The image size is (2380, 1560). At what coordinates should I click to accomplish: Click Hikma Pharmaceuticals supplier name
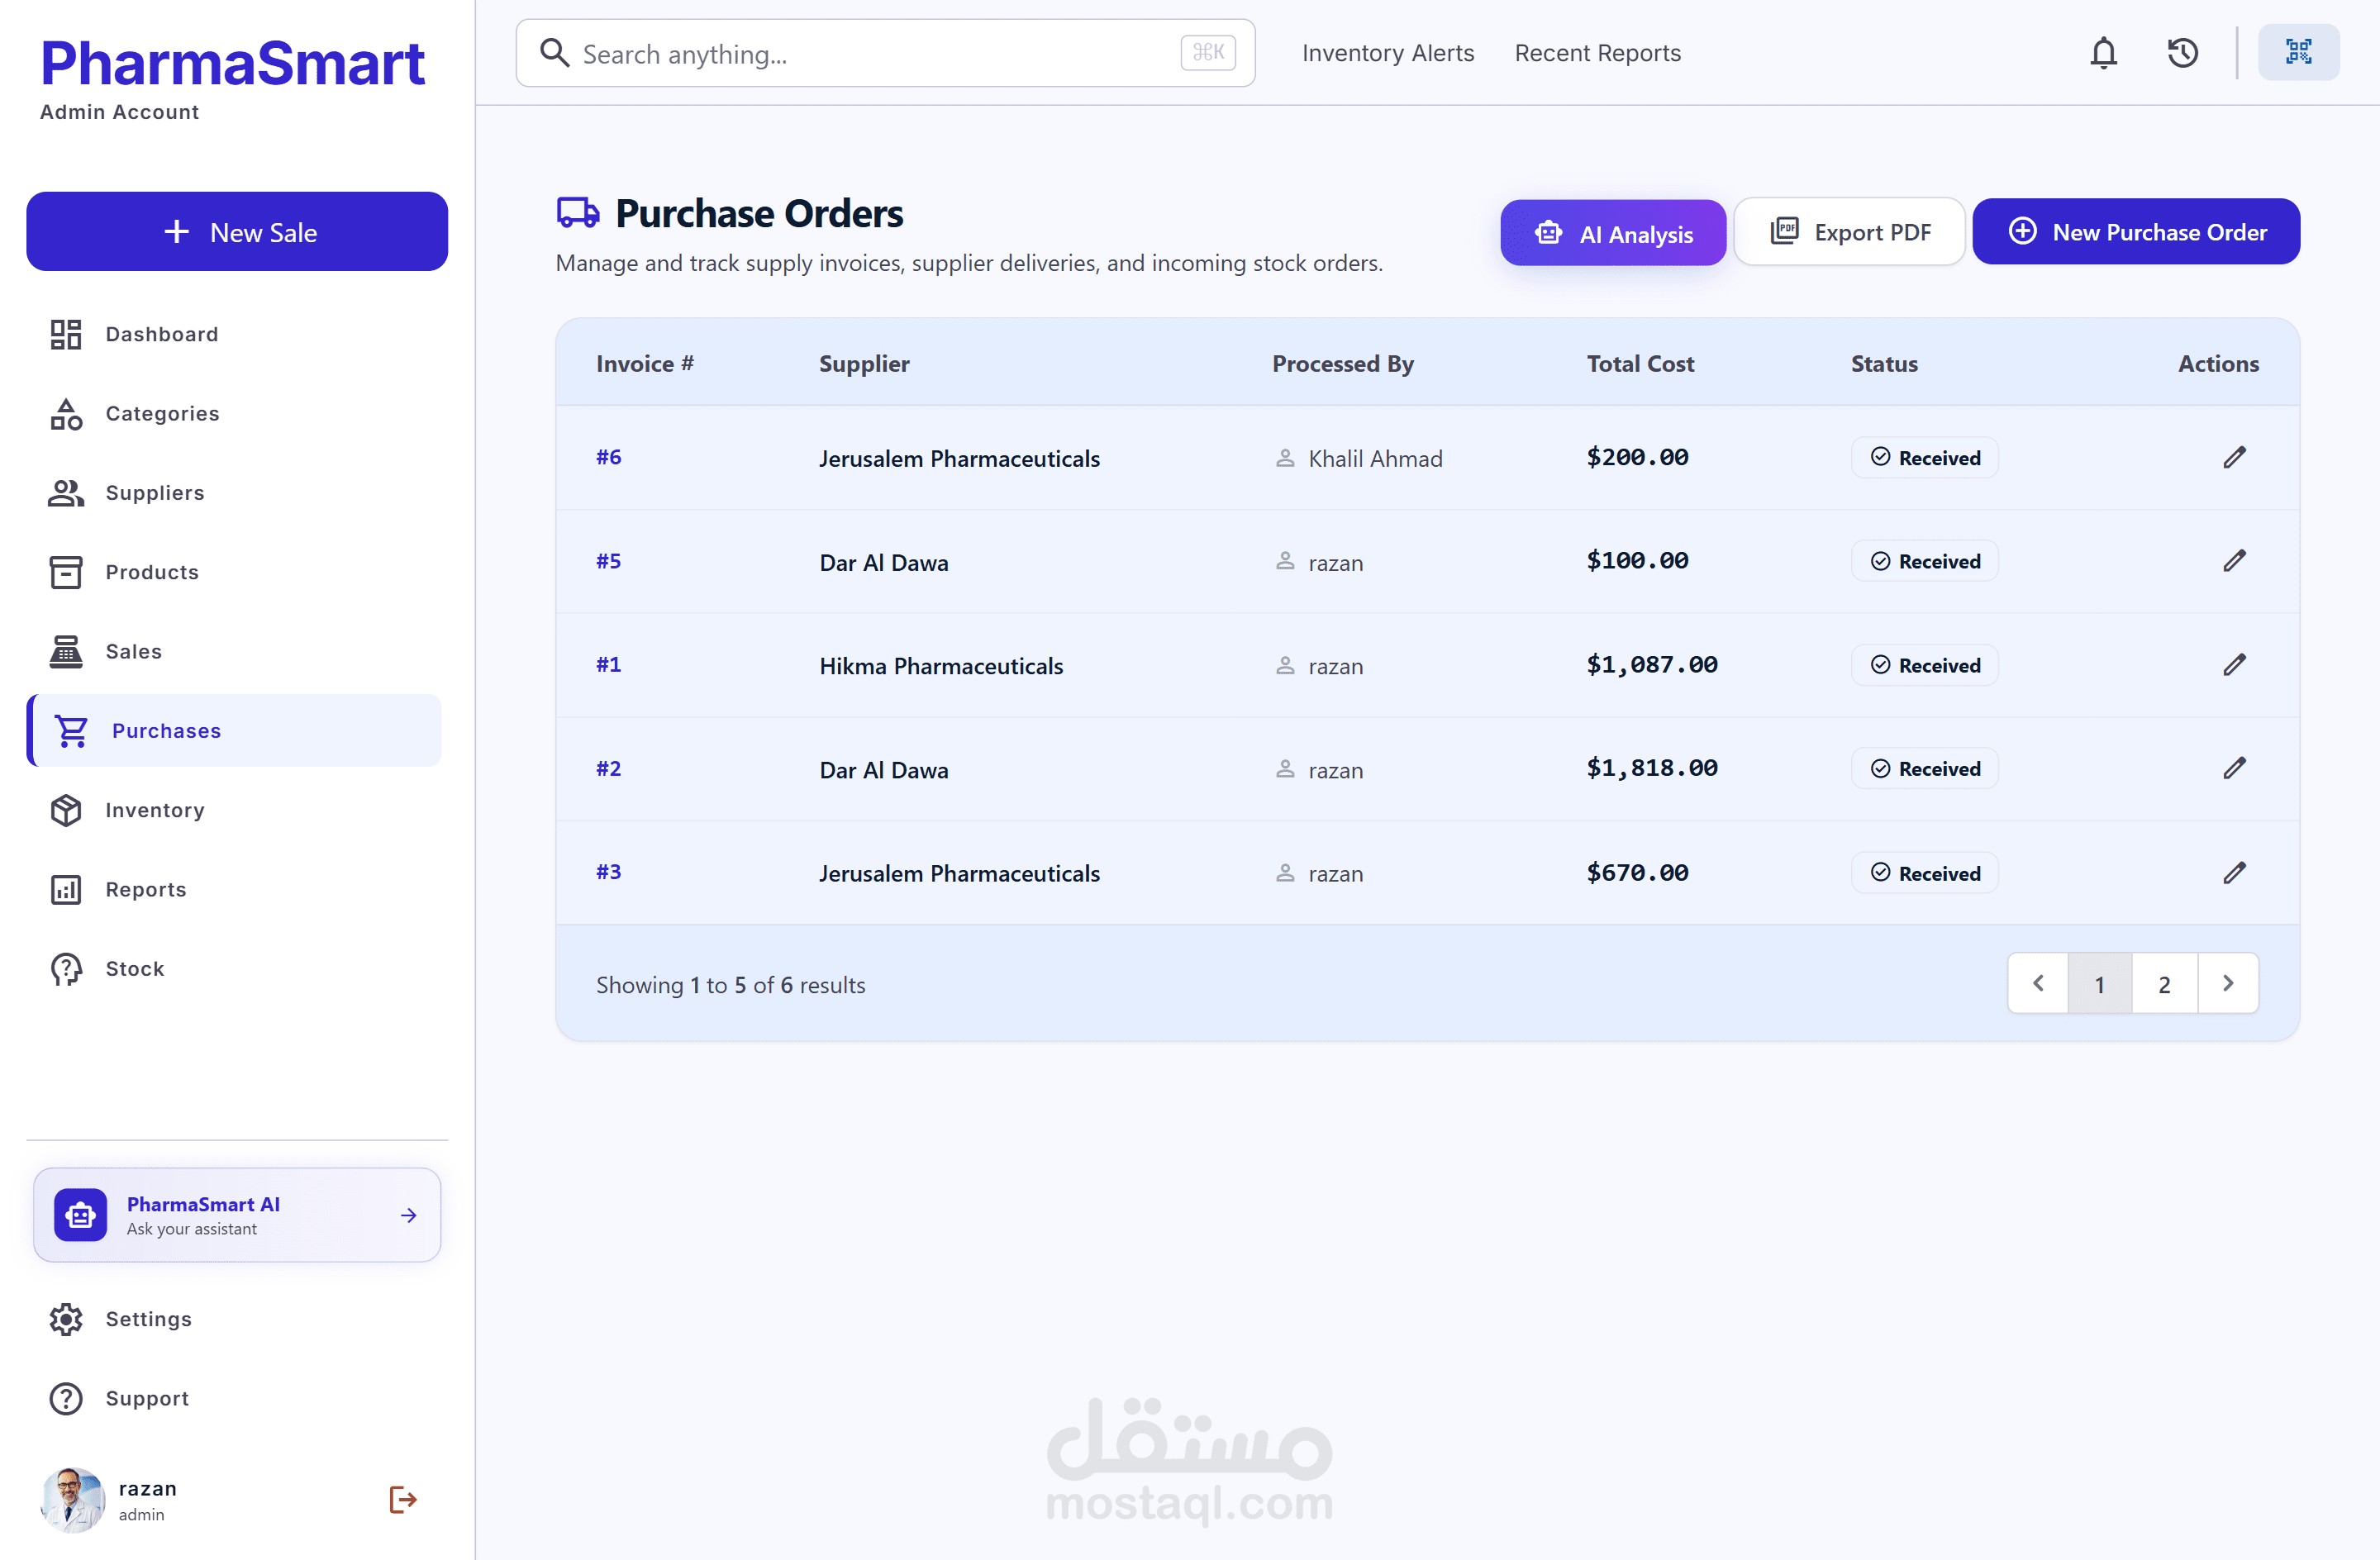tap(941, 666)
